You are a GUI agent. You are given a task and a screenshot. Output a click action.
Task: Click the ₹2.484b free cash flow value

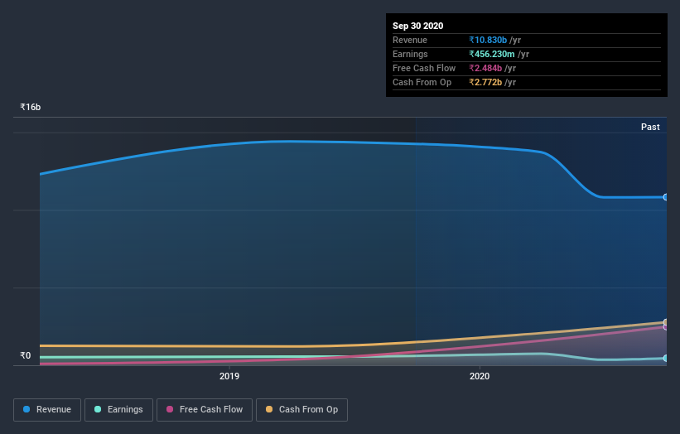(485, 68)
